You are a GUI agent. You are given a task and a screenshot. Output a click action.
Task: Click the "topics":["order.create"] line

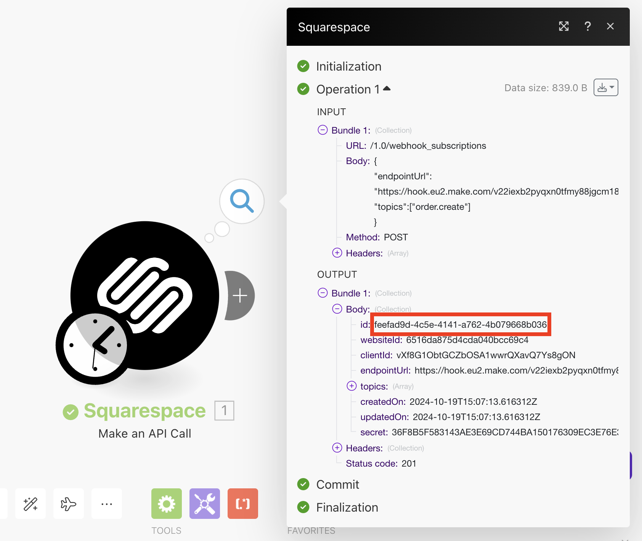(x=422, y=207)
